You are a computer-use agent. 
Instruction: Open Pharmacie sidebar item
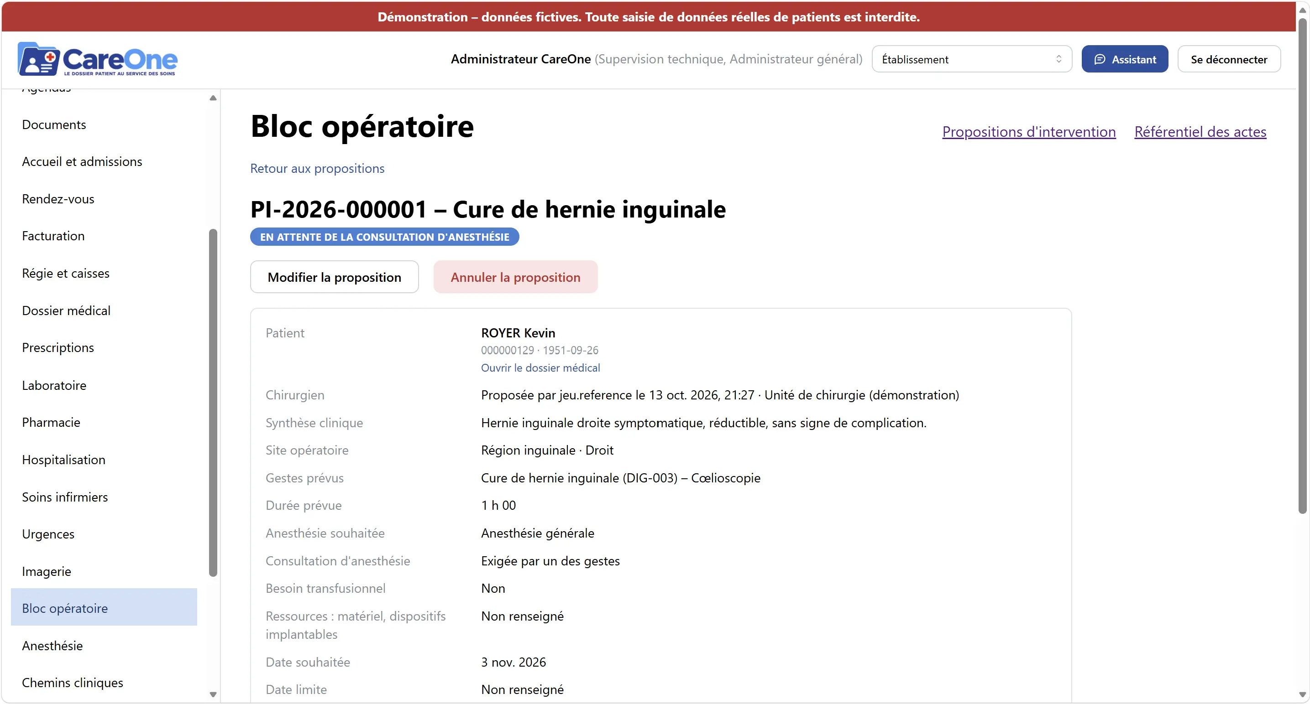tap(104, 423)
